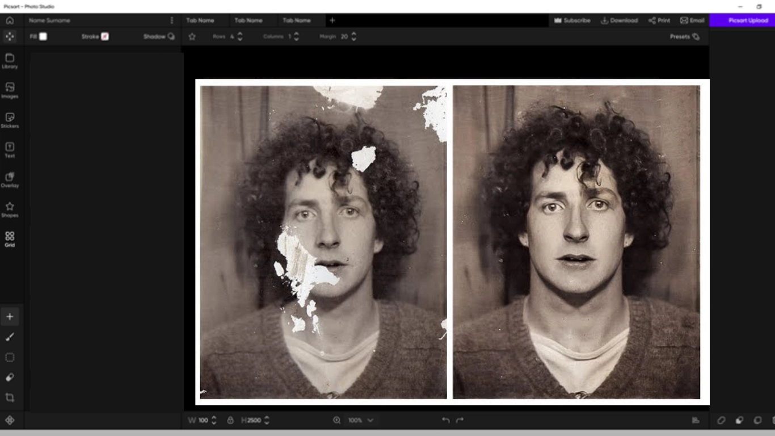Adjust the Rows stepper arrows

(x=240, y=36)
